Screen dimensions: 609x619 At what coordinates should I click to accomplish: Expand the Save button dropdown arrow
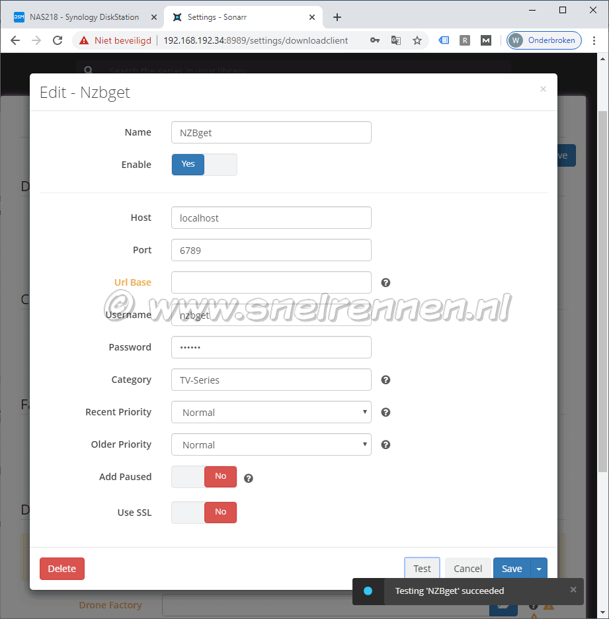coord(539,567)
